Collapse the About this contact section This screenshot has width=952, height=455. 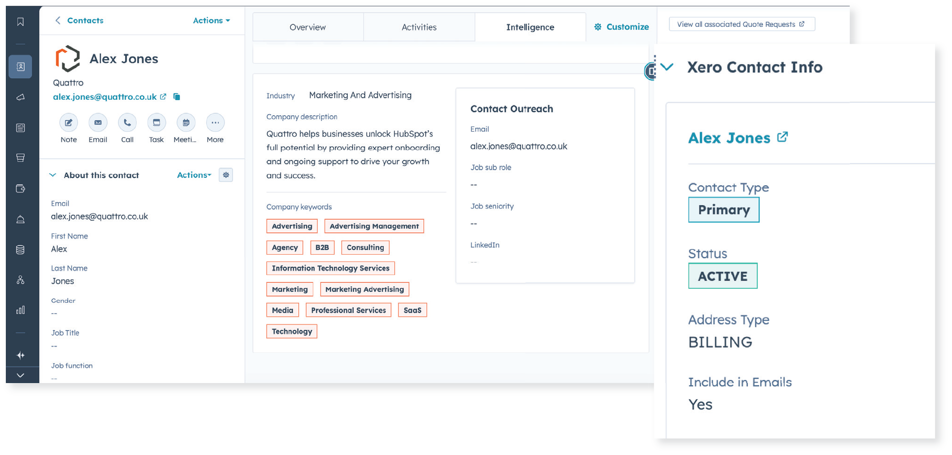point(53,175)
